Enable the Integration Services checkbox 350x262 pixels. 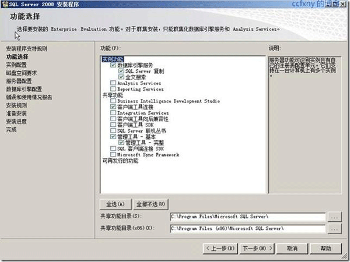(113, 113)
